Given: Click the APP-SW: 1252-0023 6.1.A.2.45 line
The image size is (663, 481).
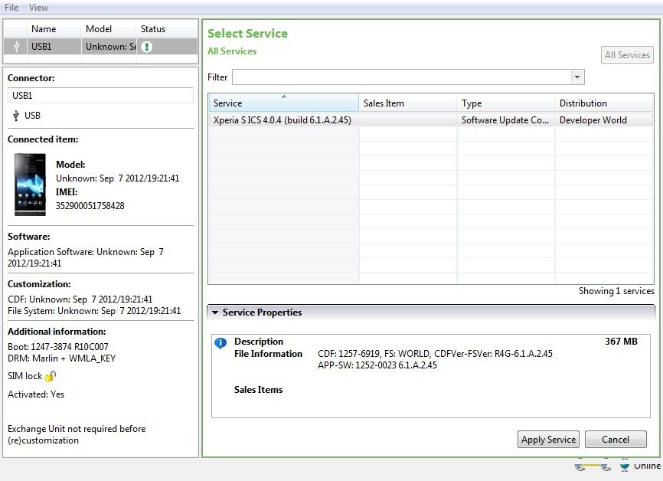Looking at the screenshot, I should click(x=377, y=365).
